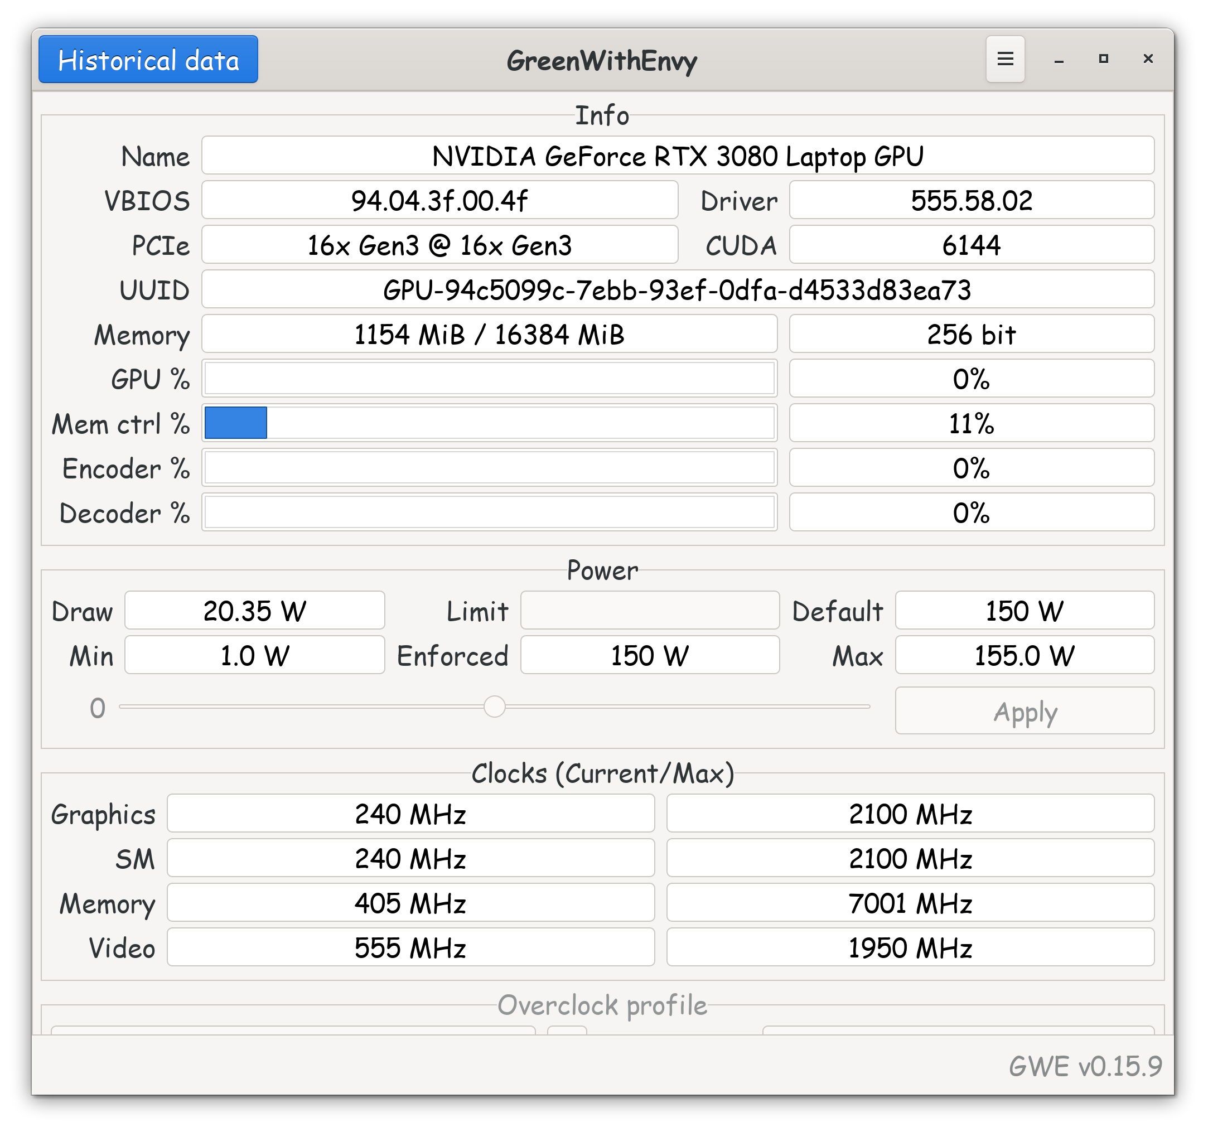
Task: Click the Decoder 0% value field
Action: point(972,512)
